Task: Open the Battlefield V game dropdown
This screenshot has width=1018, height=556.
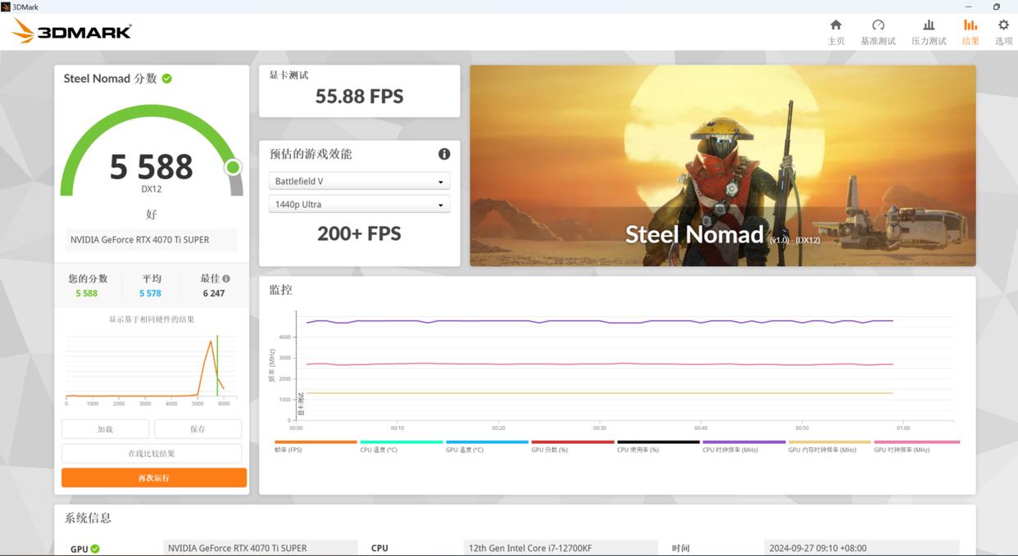Action: (x=359, y=181)
